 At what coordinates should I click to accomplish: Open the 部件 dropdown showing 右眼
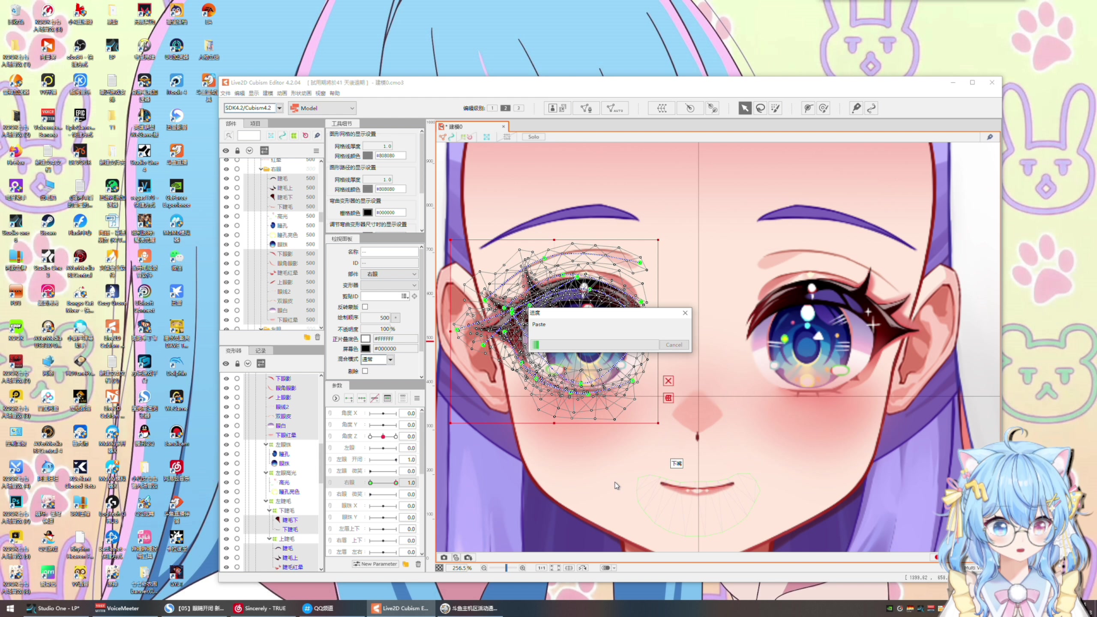390,274
